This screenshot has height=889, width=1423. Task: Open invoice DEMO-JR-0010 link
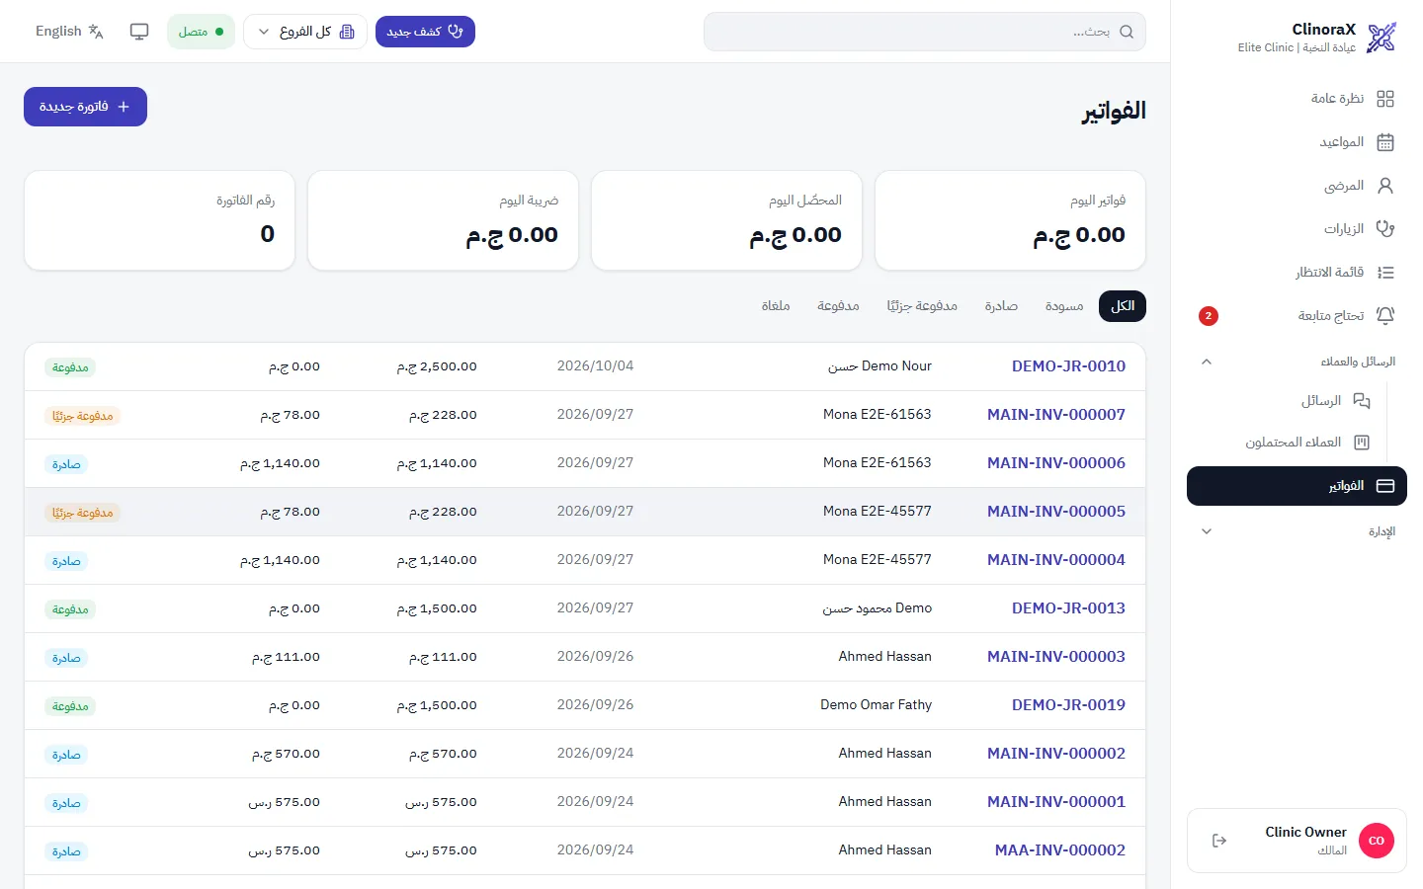click(x=1068, y=366)
